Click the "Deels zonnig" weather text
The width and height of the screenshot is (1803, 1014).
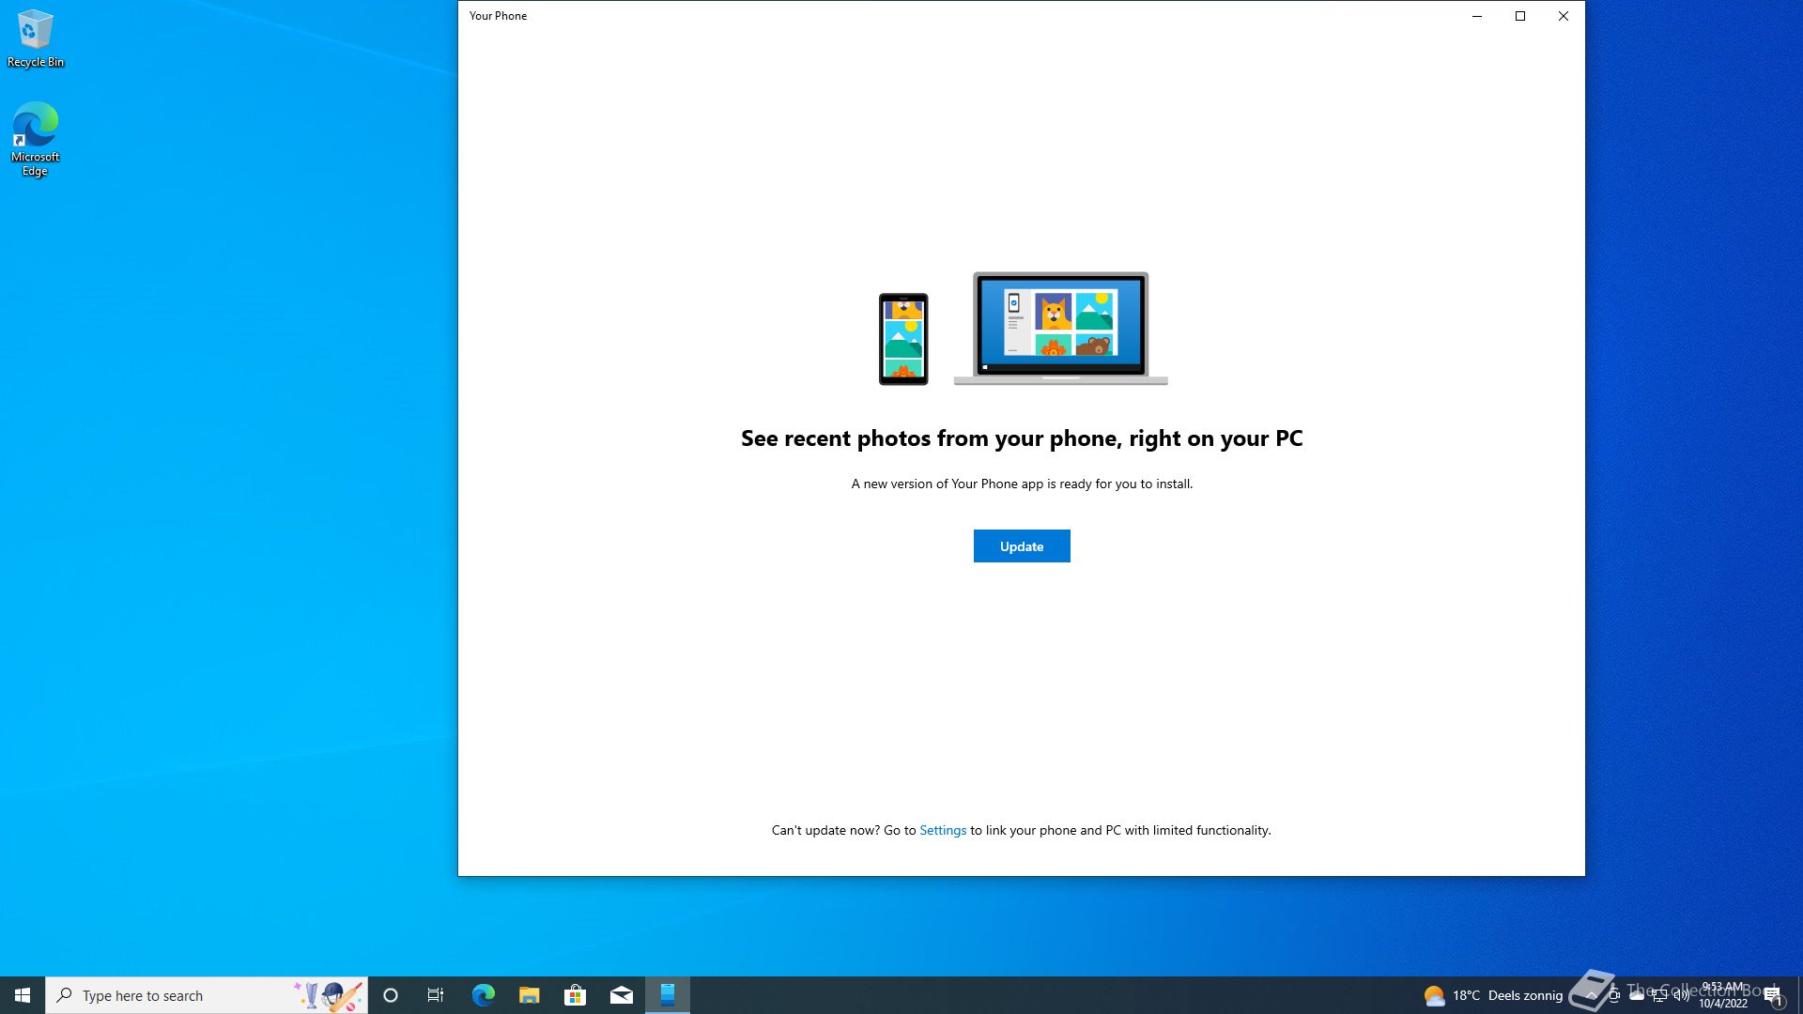point(1526,995)
